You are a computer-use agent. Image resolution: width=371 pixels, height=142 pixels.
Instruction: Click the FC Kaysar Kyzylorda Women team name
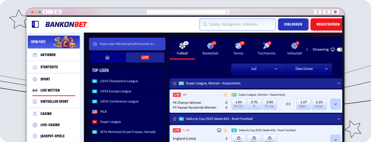click(x=195, y=108)
